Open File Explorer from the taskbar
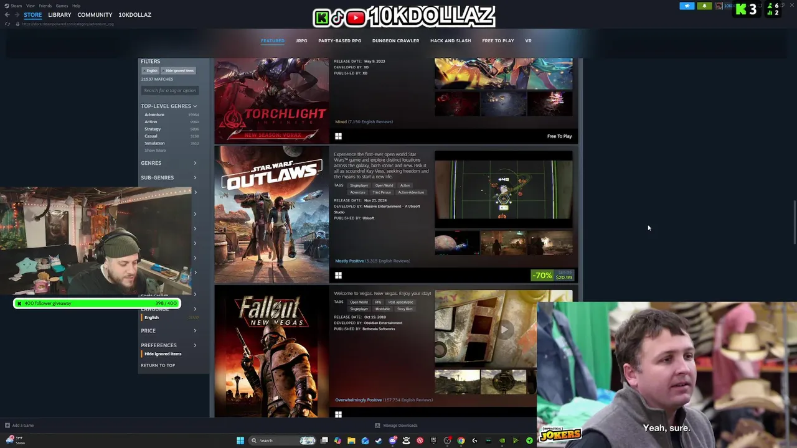This screenshot has width=797, height=448. (351, 441)
